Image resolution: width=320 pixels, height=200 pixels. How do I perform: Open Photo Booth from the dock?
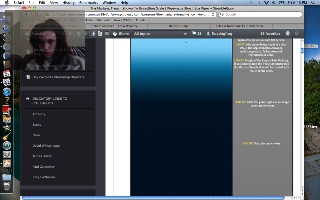tap(7, 109)
